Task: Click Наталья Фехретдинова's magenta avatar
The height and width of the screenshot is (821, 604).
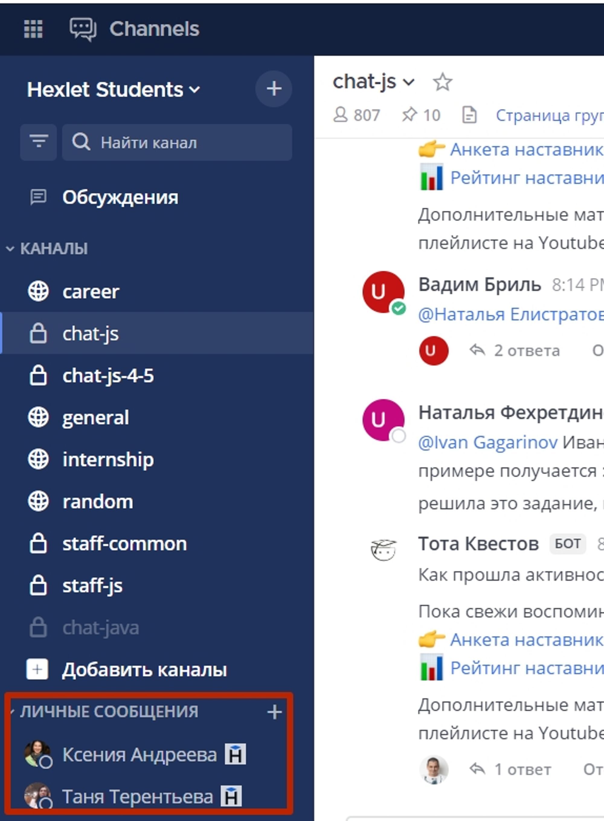Action: pyautogui.click(x=383, y=420)
